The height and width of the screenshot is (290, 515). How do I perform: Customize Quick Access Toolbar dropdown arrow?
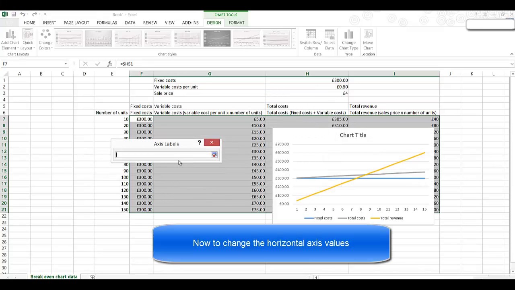(x=45, y=14)
